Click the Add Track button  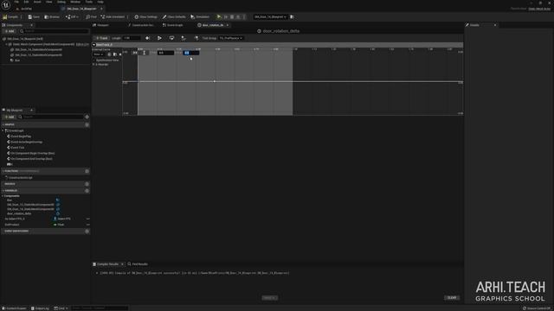[101, 38]
